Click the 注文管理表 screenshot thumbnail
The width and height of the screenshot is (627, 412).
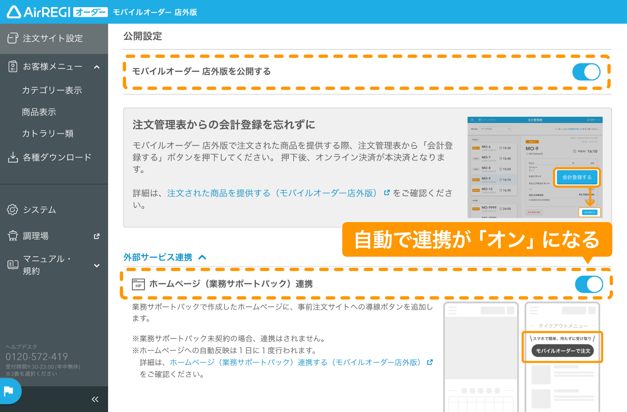pos(535,167)
